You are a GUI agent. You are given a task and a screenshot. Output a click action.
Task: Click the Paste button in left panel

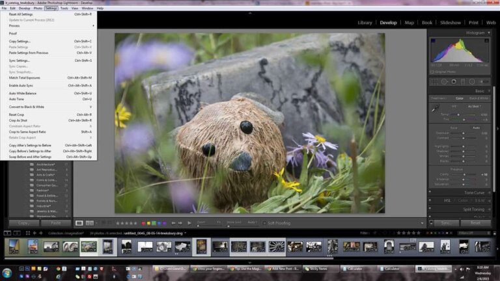56,223
